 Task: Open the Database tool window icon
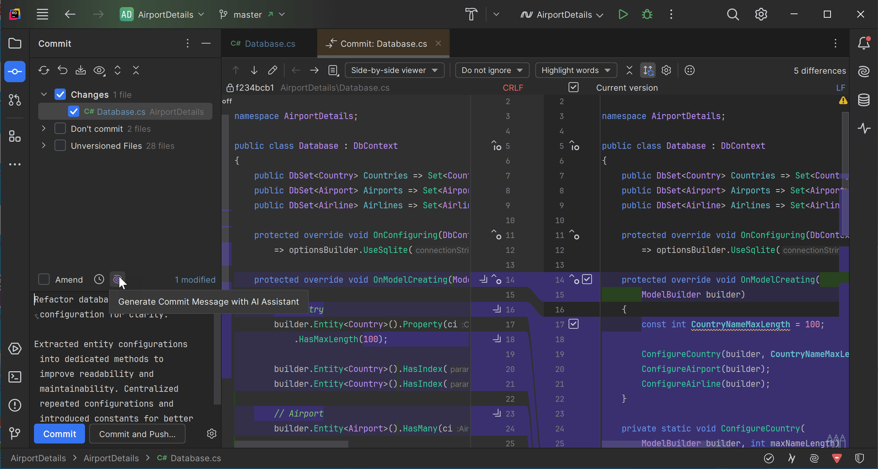click(x=864, y=100)
